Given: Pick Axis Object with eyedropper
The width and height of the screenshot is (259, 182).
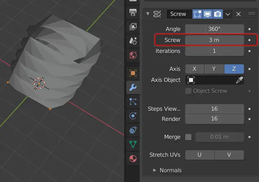Looking at the screenshot, I should click(x=239, y=80).
